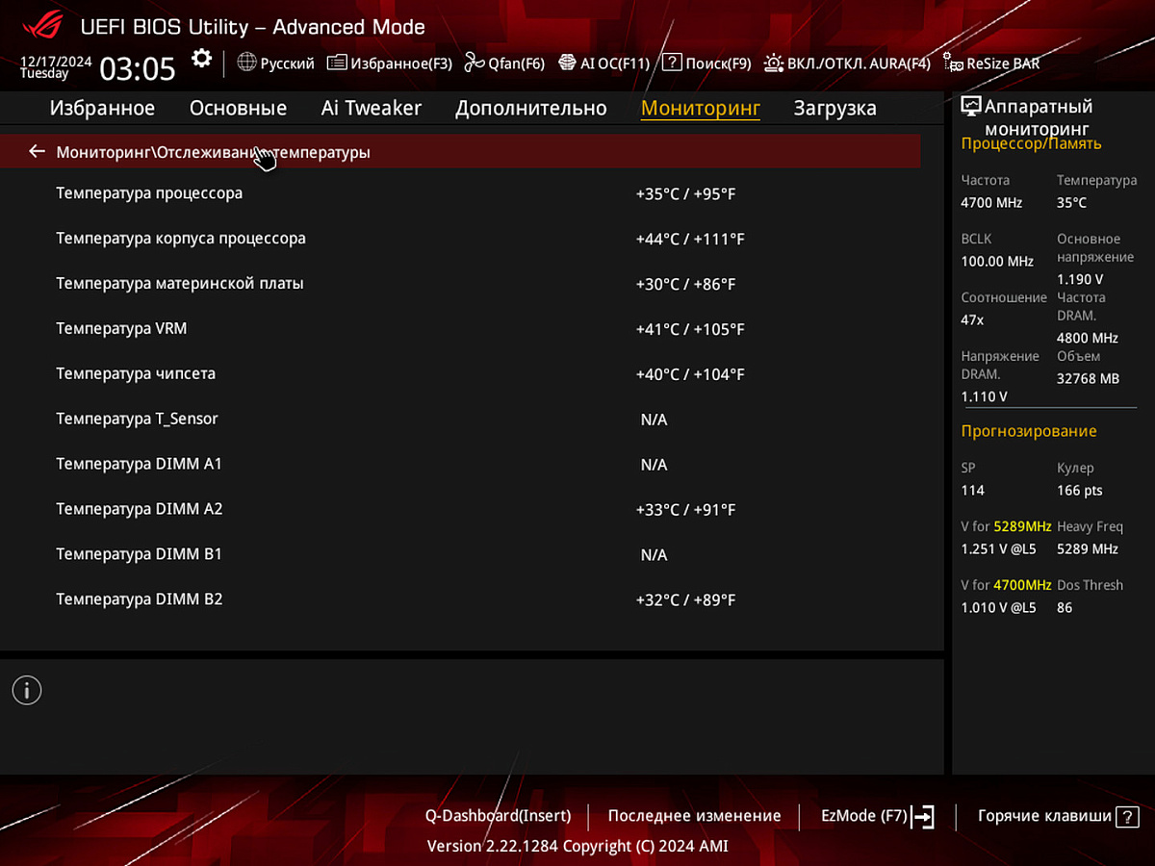The image size is (1155, 866).
Task: Select Температура DIMM B1 row
Action: [x=460, y=555]
